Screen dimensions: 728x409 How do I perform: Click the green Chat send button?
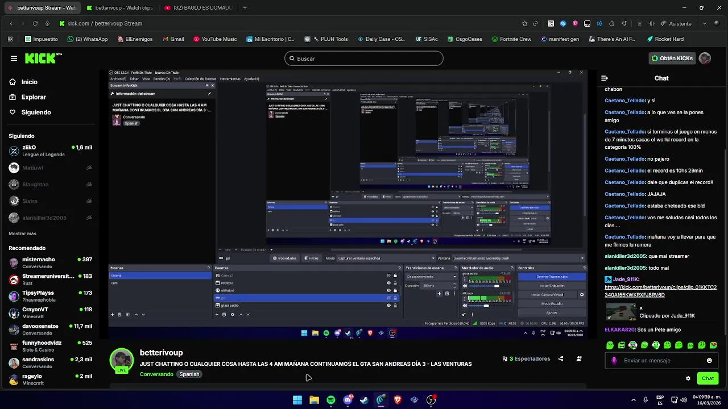[708, 378]
